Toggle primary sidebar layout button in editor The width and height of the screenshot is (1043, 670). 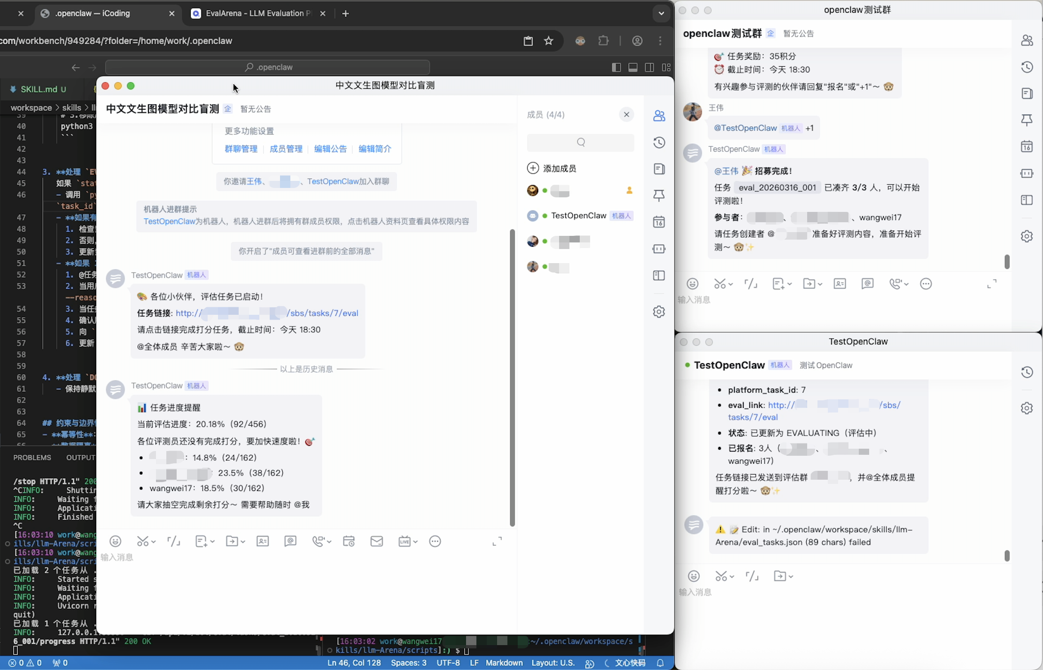point(616,67)
